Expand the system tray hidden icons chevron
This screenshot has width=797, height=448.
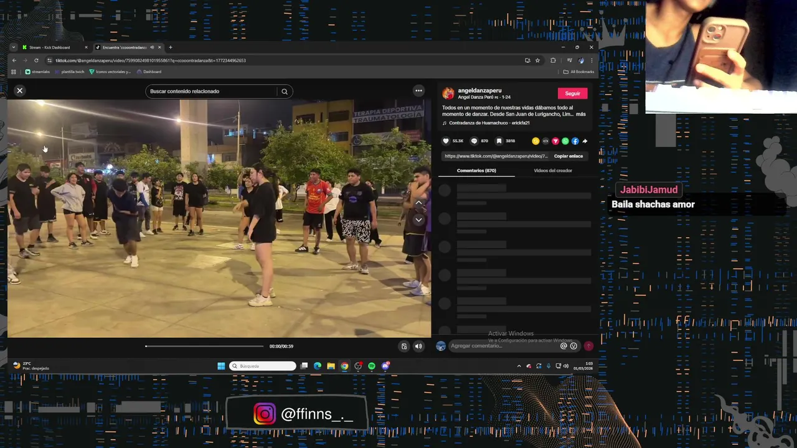tap(519, 366)
